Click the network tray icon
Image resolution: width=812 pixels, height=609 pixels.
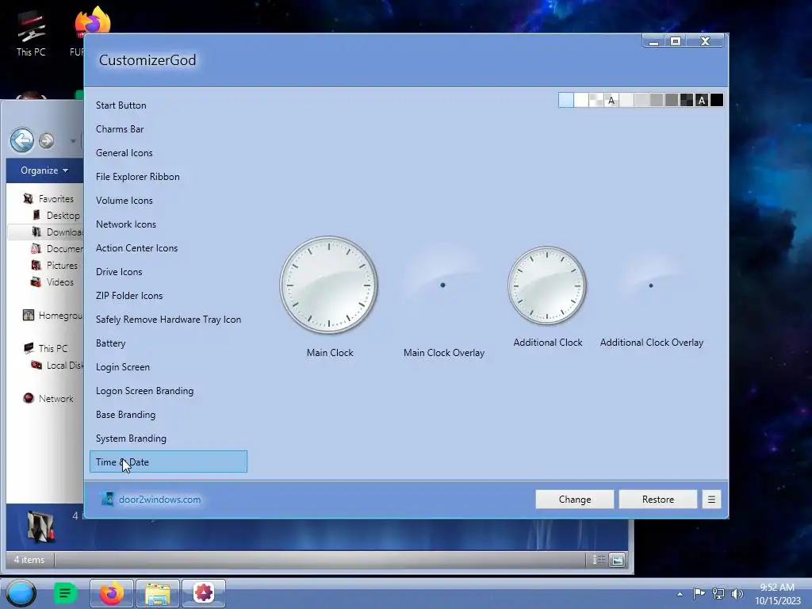point(718,593)
